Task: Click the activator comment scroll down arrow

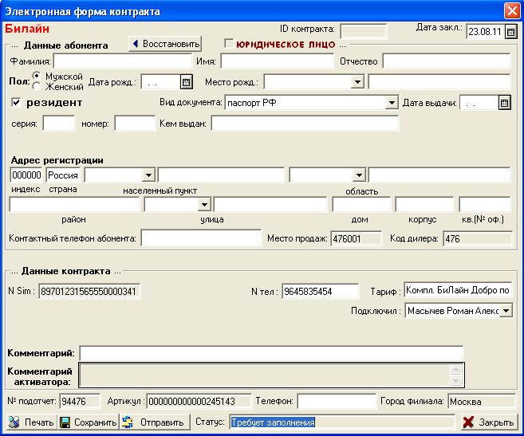Action: (456, 380)
